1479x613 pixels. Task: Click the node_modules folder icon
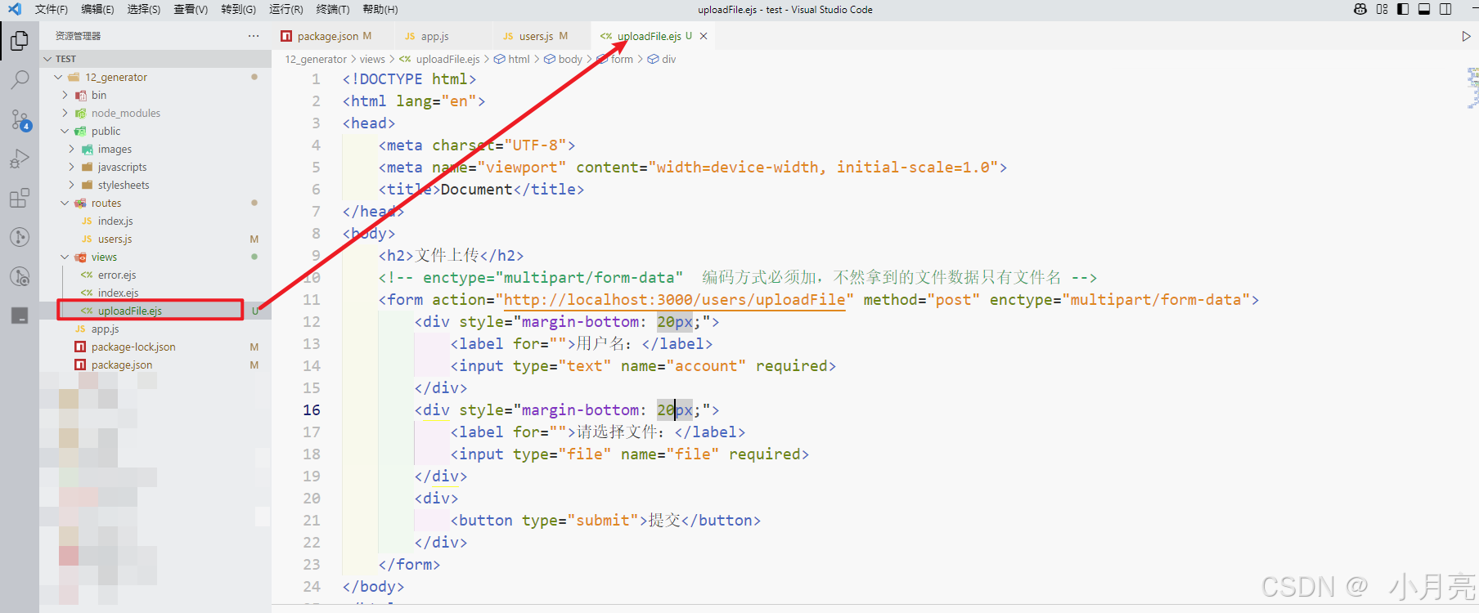pyautogui.click(x=81, y=114)
